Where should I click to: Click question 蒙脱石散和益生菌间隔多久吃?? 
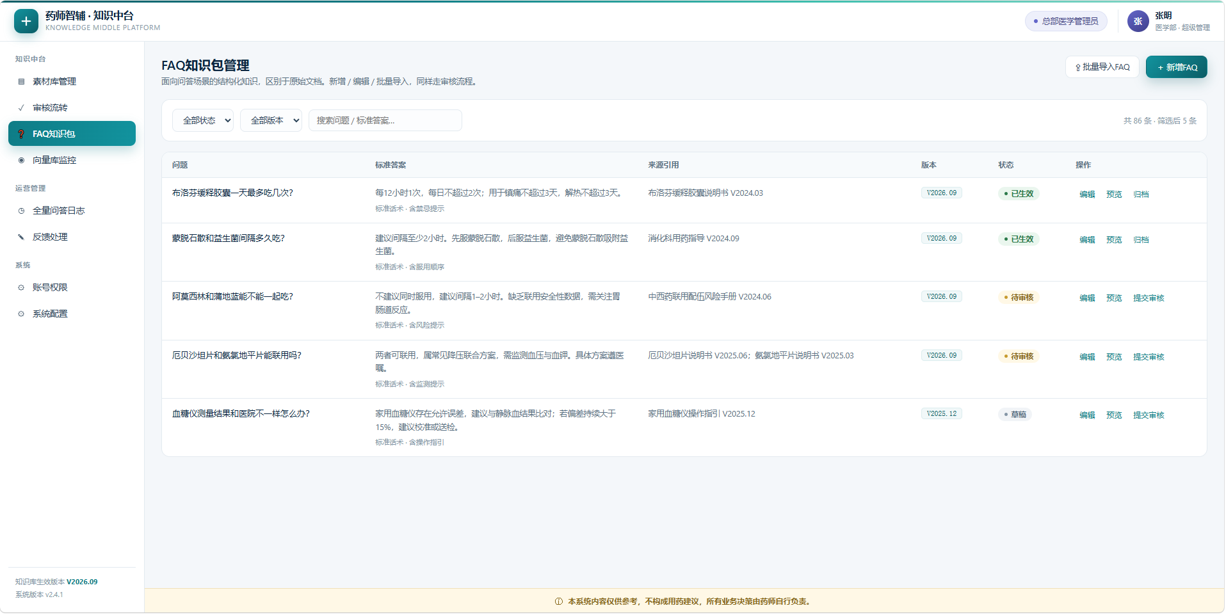tap(229, 239)
